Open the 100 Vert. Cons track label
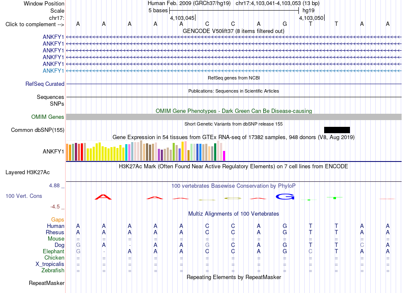 point(24,196)
